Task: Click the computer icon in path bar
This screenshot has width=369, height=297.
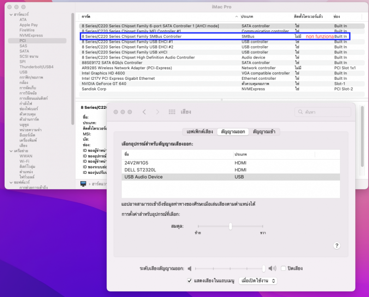Action: tap(83, 184)
